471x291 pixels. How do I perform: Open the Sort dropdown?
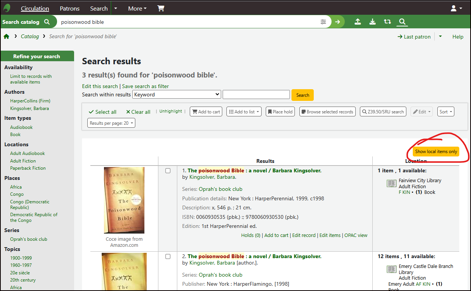click(x=446, y=111)
